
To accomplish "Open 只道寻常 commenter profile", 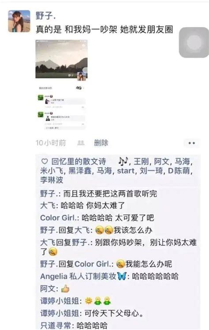I will [56, 326].
